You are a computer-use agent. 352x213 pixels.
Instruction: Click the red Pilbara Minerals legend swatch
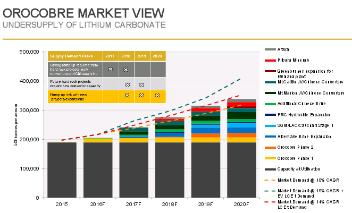(270, 61)
